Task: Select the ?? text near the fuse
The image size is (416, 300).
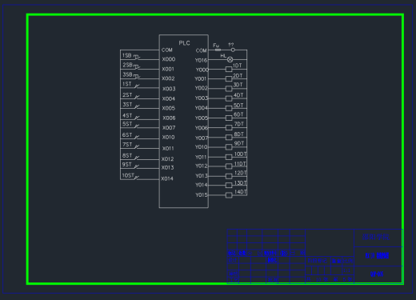Action: pyautogui.click(x=231, y=45)
